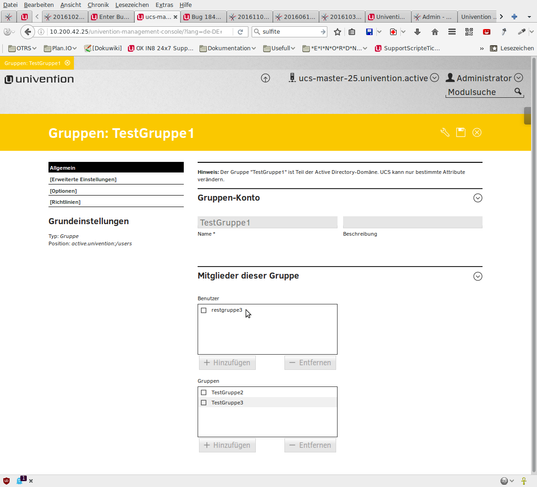The width and height of the screenshot is (537, 487).
Task: Check the TestGruppe2 checkbox
Action: tap(204, 392)
